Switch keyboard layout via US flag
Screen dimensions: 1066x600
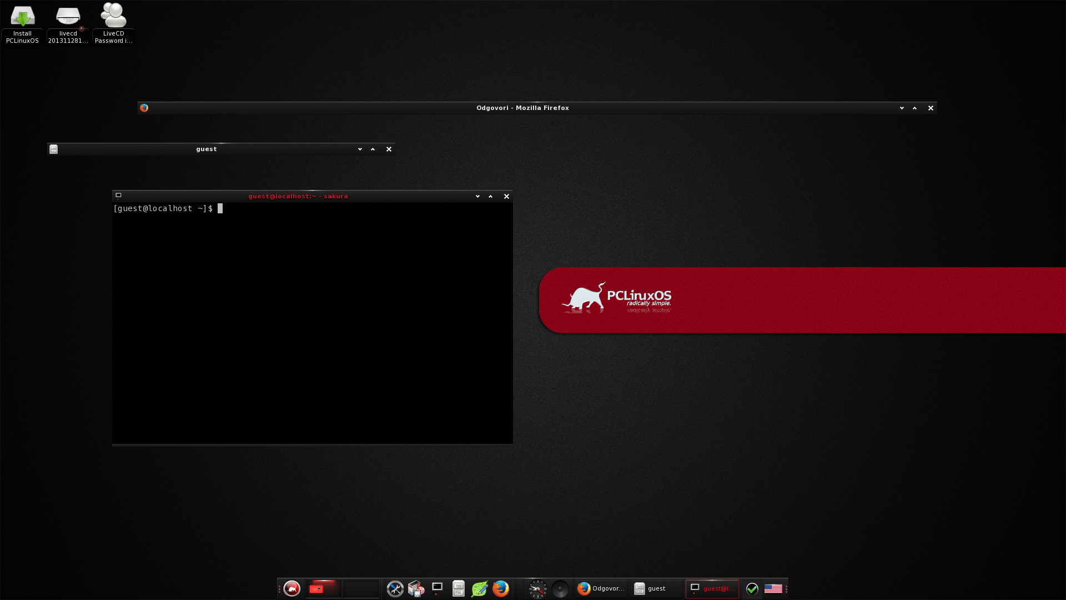tap(773, 588)
